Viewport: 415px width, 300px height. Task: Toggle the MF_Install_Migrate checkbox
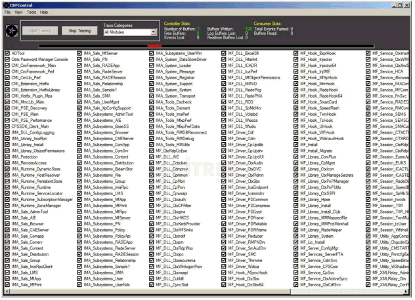296,151
